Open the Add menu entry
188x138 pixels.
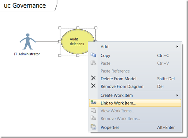[135, 46]
